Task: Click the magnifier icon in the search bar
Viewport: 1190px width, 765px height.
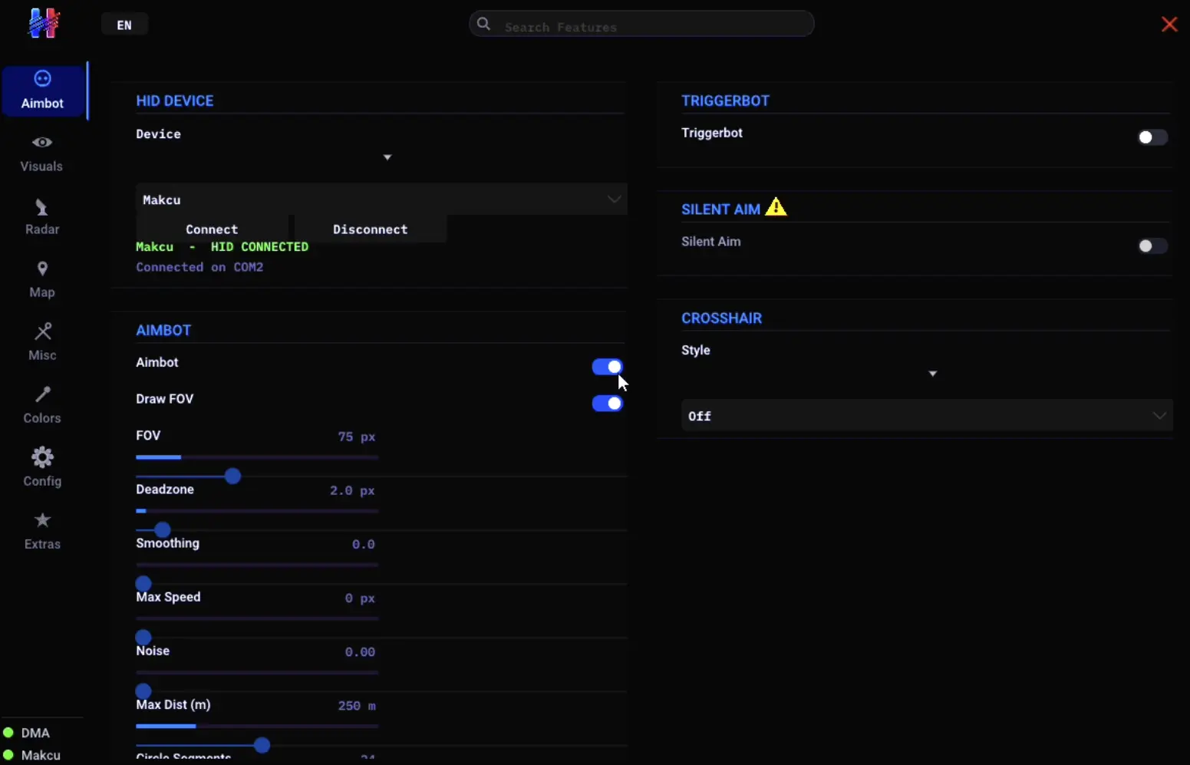Action: [x=483, y=24]
